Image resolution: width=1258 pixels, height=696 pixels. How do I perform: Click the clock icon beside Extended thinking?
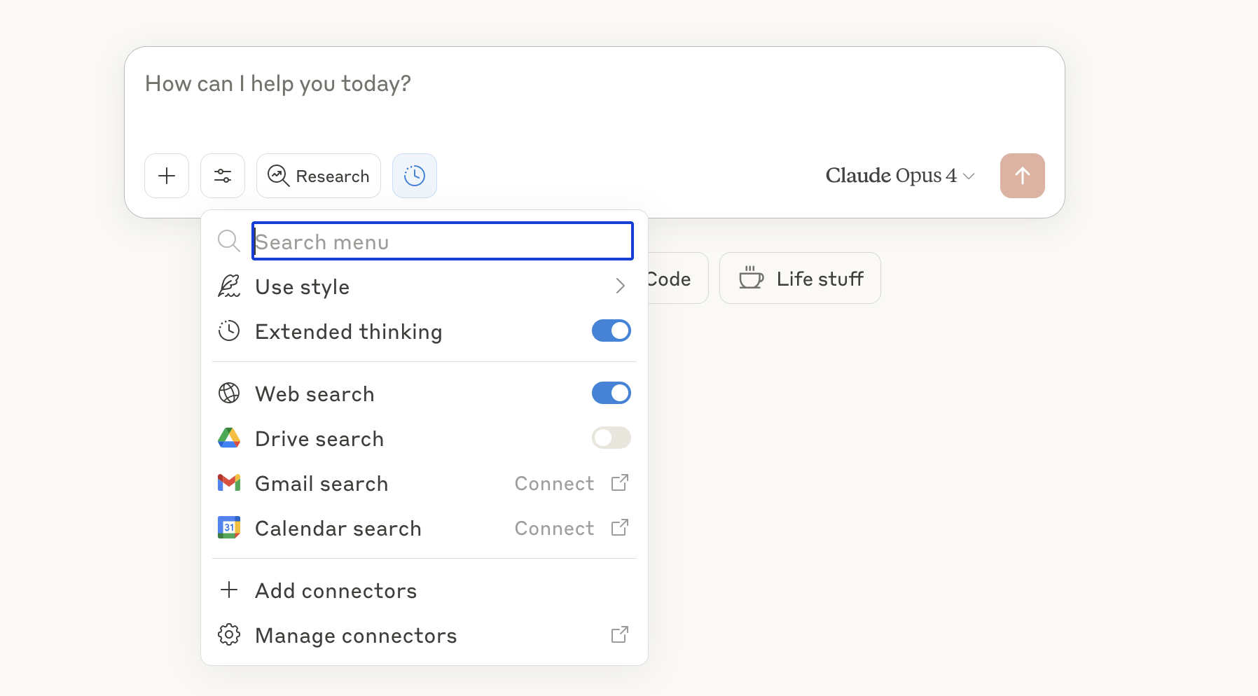(229, 330)
